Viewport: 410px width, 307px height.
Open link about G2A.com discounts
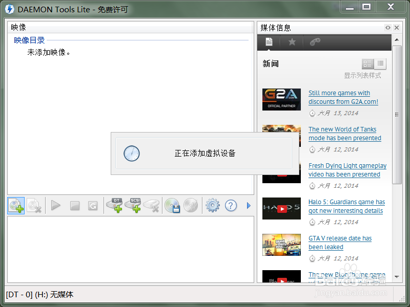point(343,97)
